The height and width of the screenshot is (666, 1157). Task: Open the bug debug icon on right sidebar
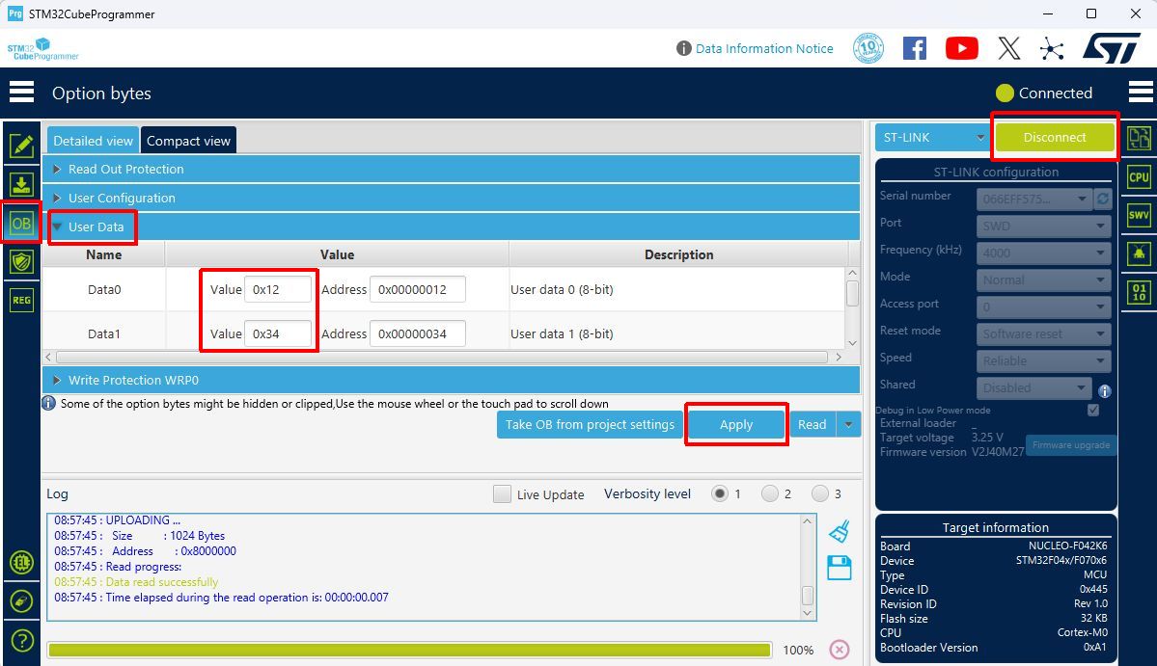[x=1139, y=253]
